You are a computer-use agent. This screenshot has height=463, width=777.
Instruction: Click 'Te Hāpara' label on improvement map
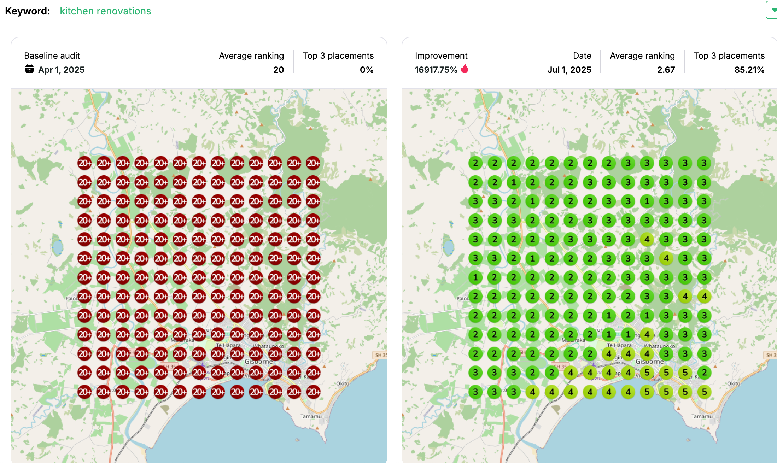click(619, 345)
